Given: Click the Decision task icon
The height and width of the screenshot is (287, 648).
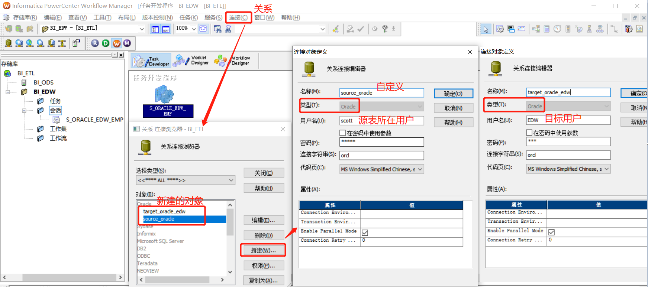Looking at the screenshot, I should click(536, 29).
